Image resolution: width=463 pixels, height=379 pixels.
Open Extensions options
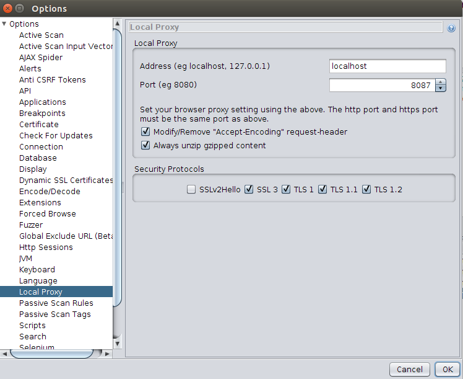(40, 202)
